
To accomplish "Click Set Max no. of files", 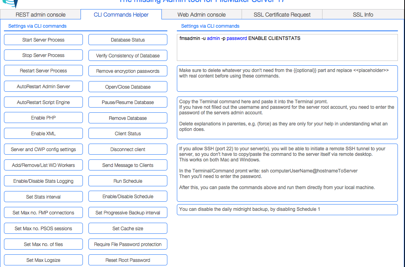I will pos(43,244).
